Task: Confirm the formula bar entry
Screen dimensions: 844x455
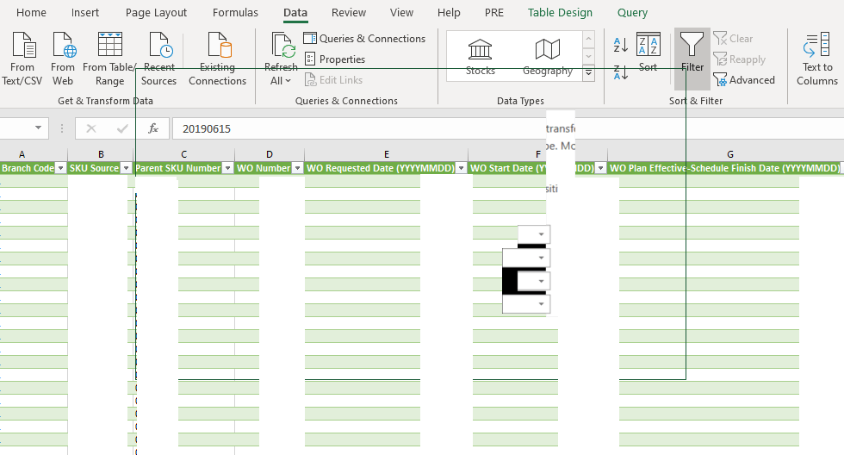Action: pos(122,128)
